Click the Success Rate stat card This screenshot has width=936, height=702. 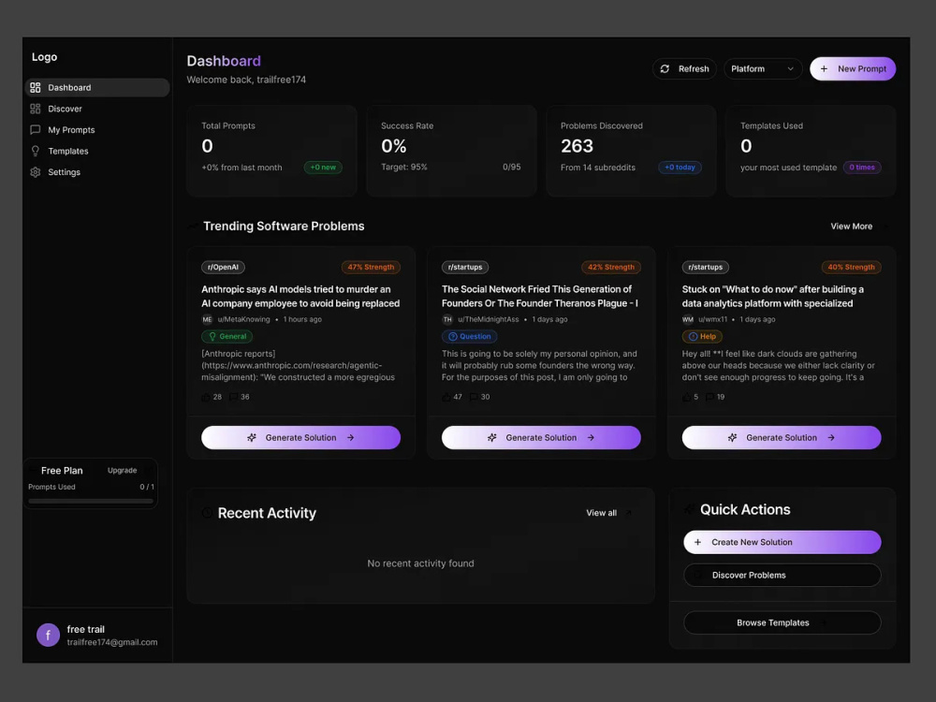pyautogui.click(x=451, y=151)
